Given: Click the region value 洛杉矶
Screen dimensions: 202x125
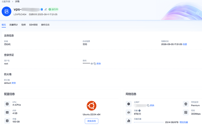Looking at the screenshot, I should pos(7,44).
